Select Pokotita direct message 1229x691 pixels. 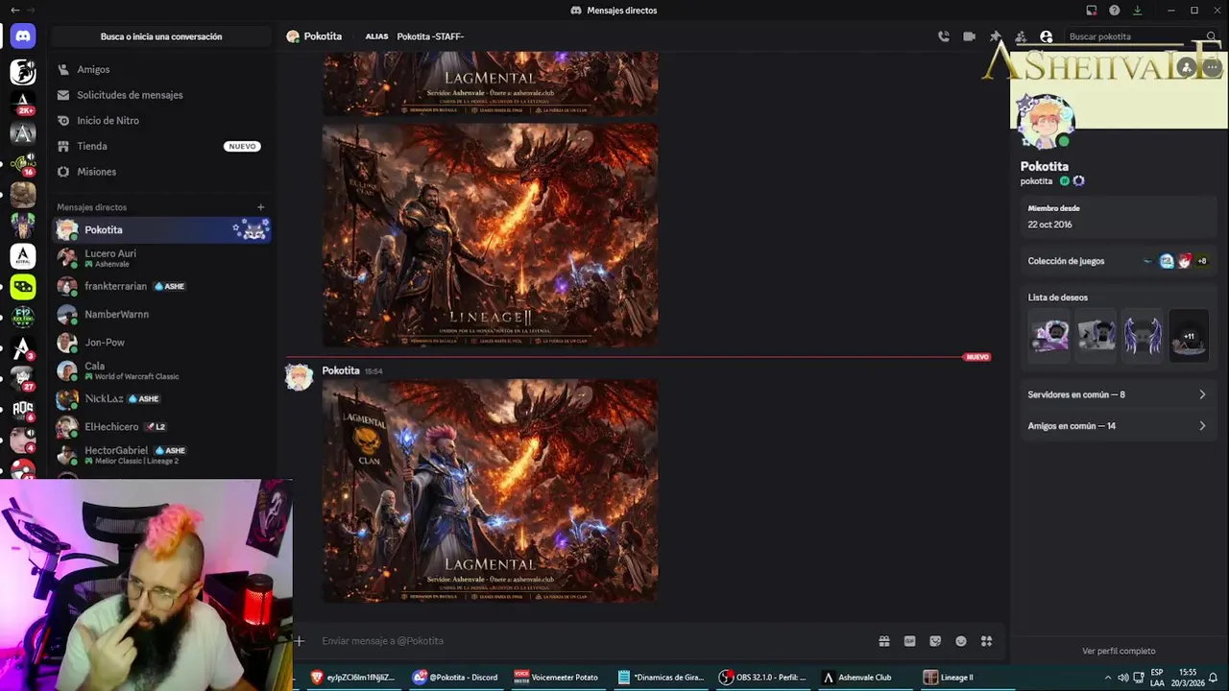click(x=161, y=229)
